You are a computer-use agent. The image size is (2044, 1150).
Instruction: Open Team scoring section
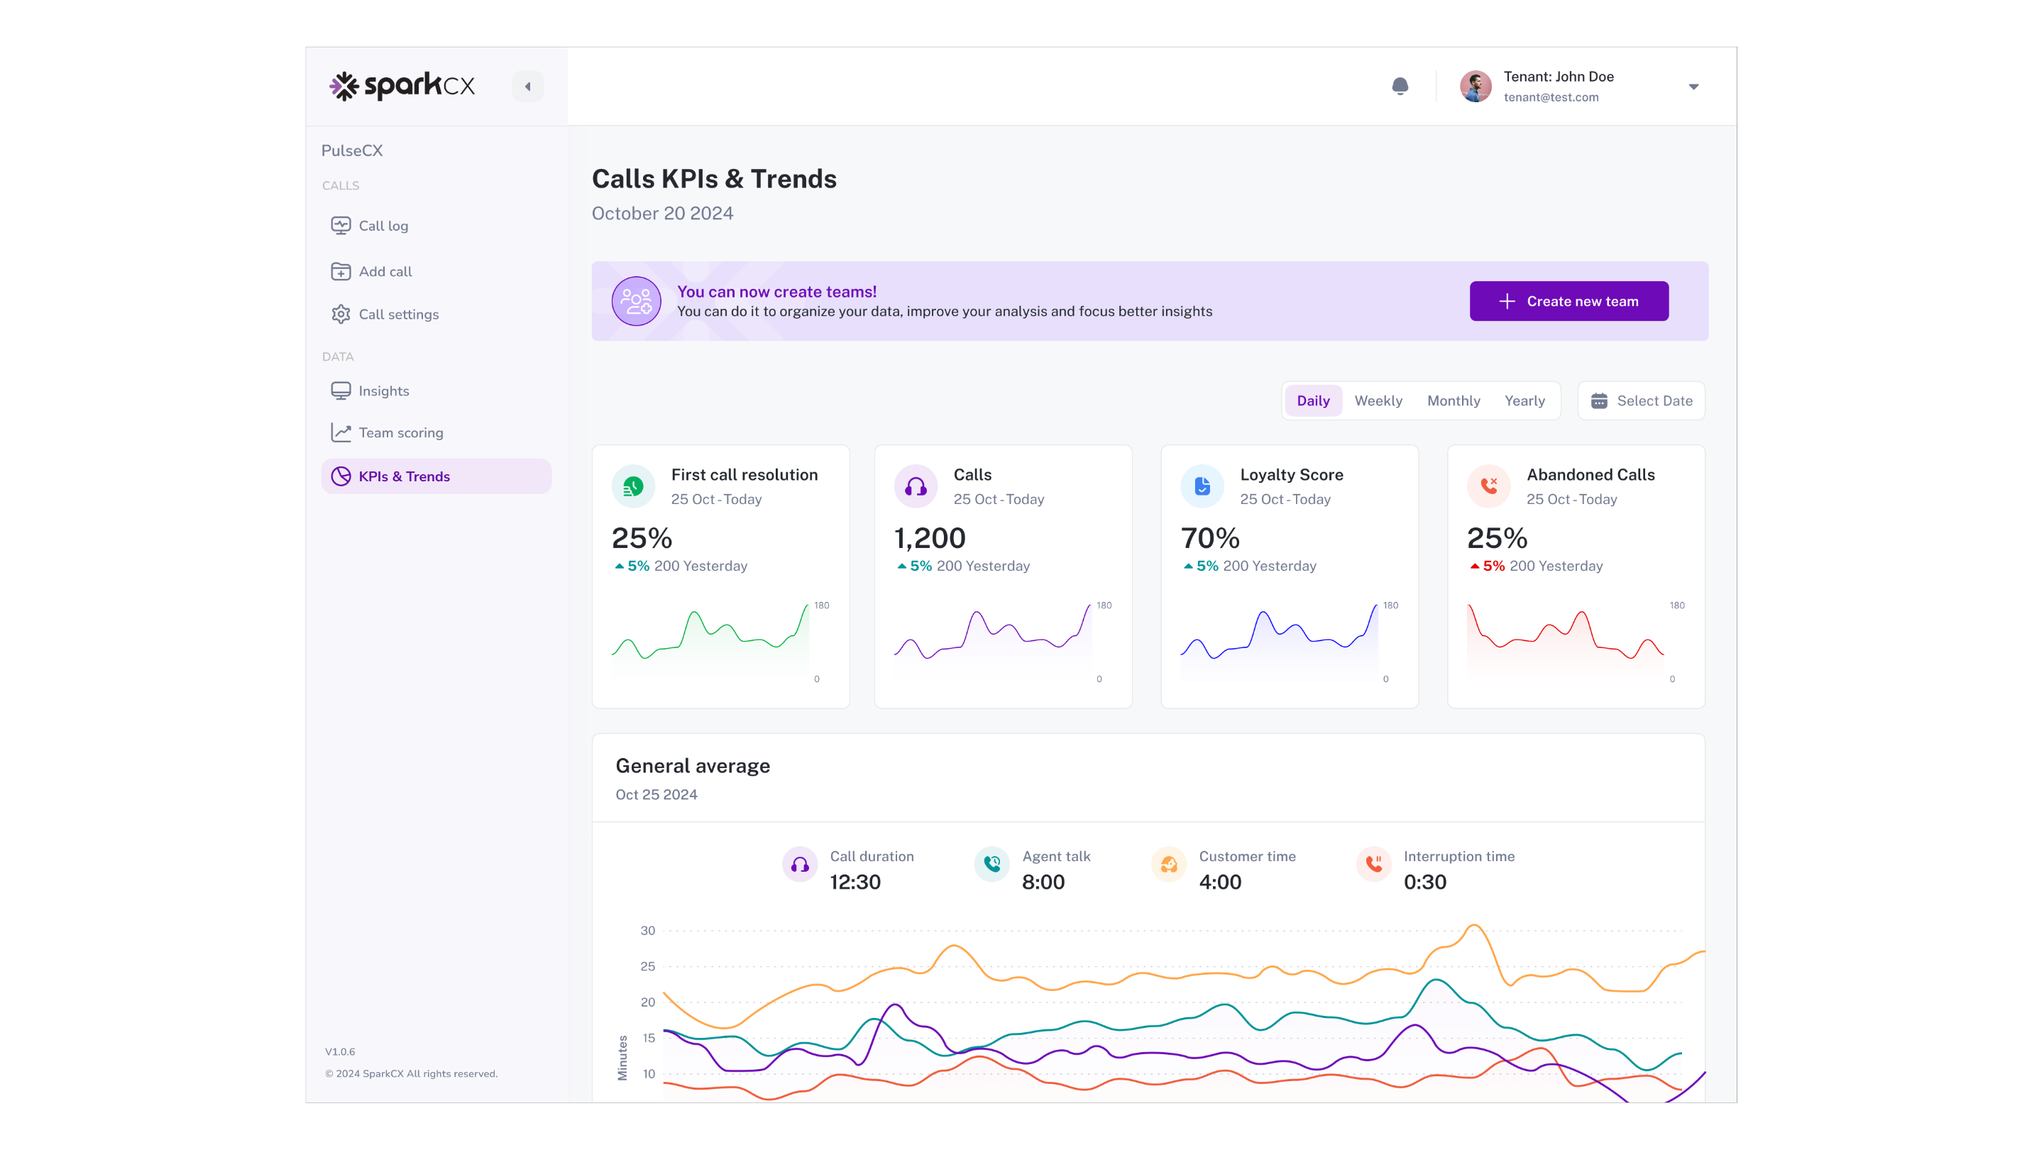tap(436, 432)
